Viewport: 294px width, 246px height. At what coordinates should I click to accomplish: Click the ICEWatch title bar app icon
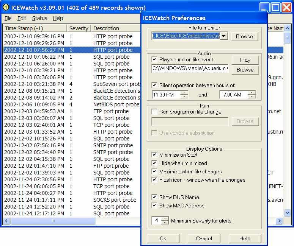click(x=6, y=7)
